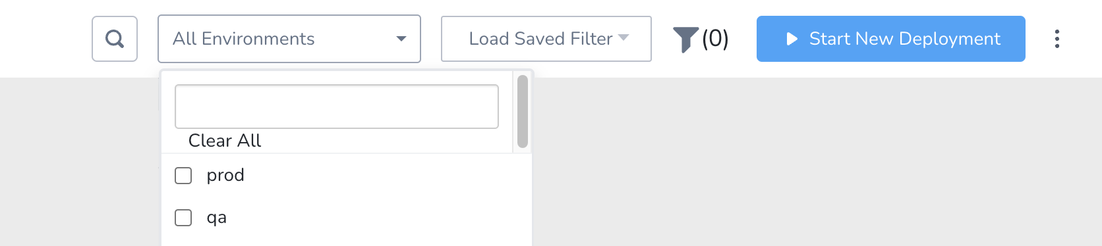Click the magnifying glass search icon
Viewport: 1102px width, 246px height.
tap(115, 39)
